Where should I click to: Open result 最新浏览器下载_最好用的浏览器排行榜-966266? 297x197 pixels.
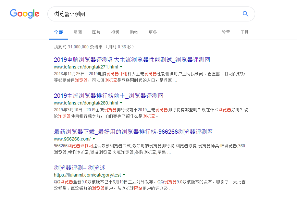[x=133, y=132]
